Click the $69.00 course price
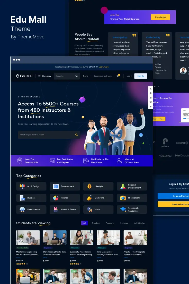The height and width of the screenshot is (284, 189). click(x=20, y=261)
